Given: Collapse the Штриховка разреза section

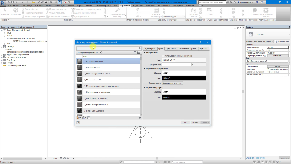Looking at the screenshot, I should (x=145, y=87).
